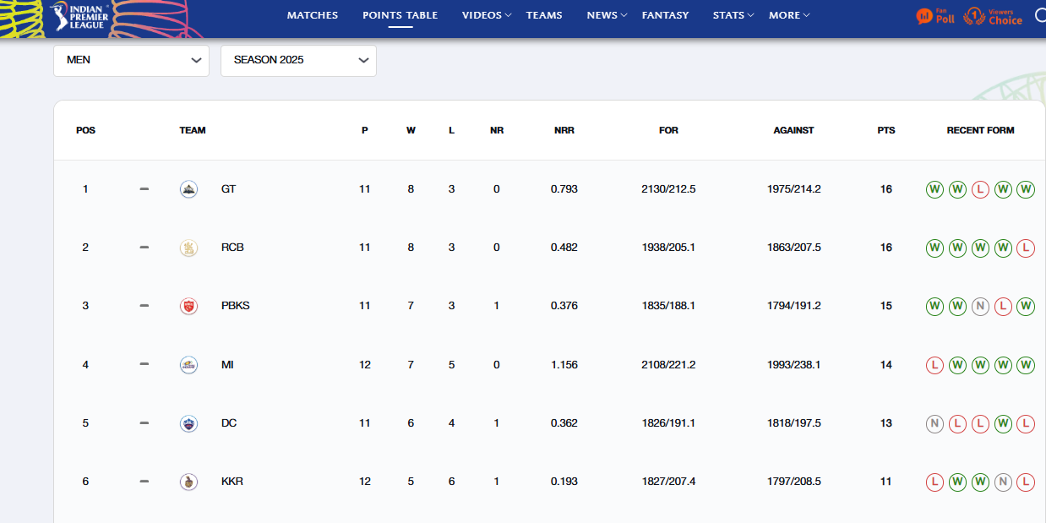Open the FANTASY link
Image resolution: width=1046 pixels, height=523 pixels.
pyautogui.click(x=665, y=15)
